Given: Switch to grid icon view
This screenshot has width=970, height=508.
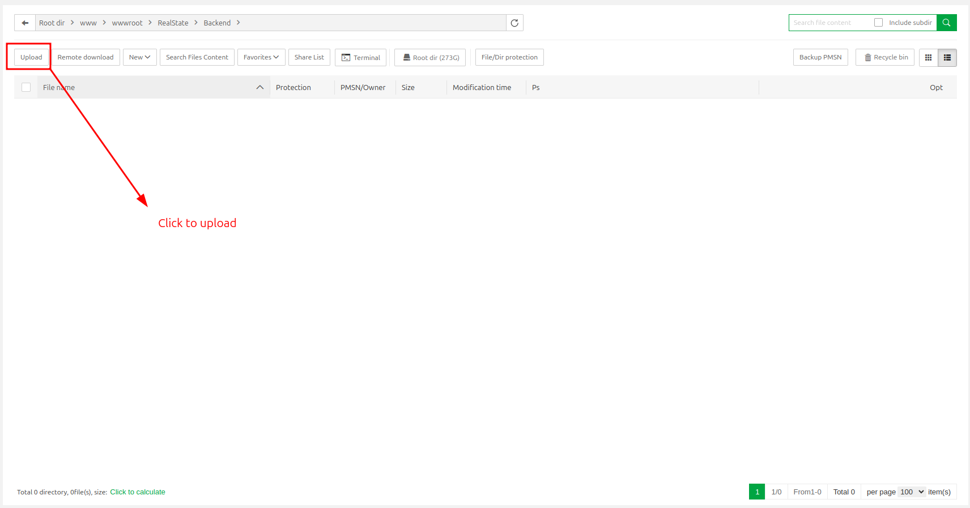Looking at the screenshot, I should [x=928, y=57].
